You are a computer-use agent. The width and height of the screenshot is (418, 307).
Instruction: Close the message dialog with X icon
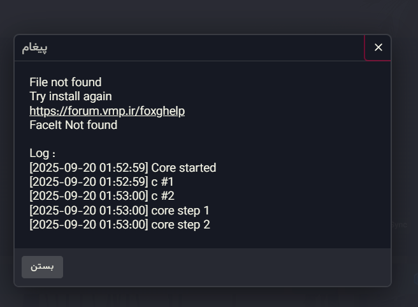[x=378, y=47]
